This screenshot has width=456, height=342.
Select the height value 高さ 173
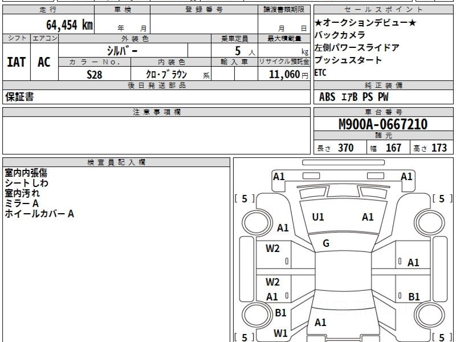click(x=430, y=148)
